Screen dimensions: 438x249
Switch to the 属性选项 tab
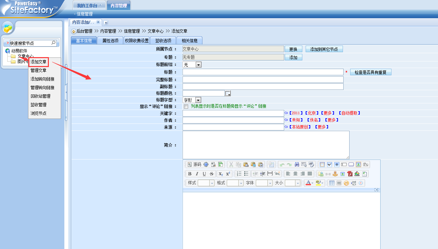(110, 41)
